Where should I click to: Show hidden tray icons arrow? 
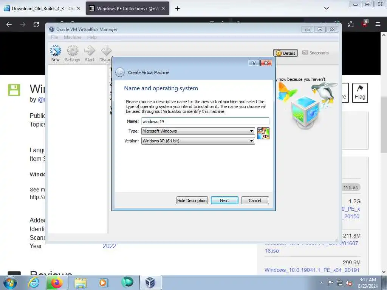point(321,283)
